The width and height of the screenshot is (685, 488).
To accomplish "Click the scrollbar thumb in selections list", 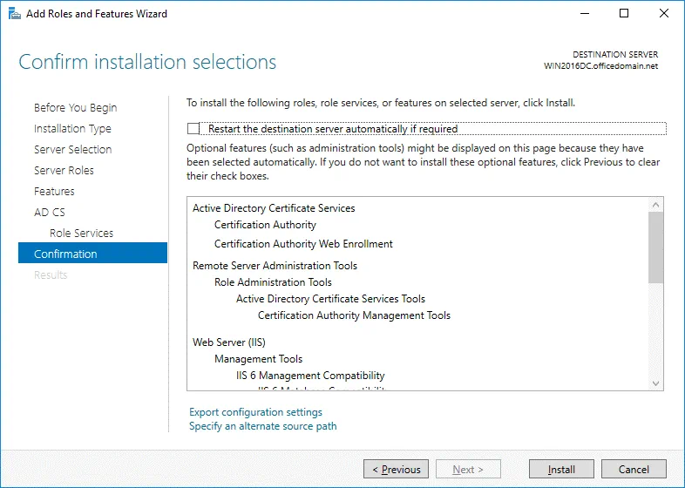I will (656, 247).
